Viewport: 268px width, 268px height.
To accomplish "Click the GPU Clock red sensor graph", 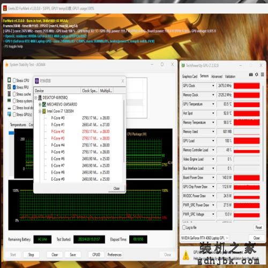I will click(x=247, y=86).
